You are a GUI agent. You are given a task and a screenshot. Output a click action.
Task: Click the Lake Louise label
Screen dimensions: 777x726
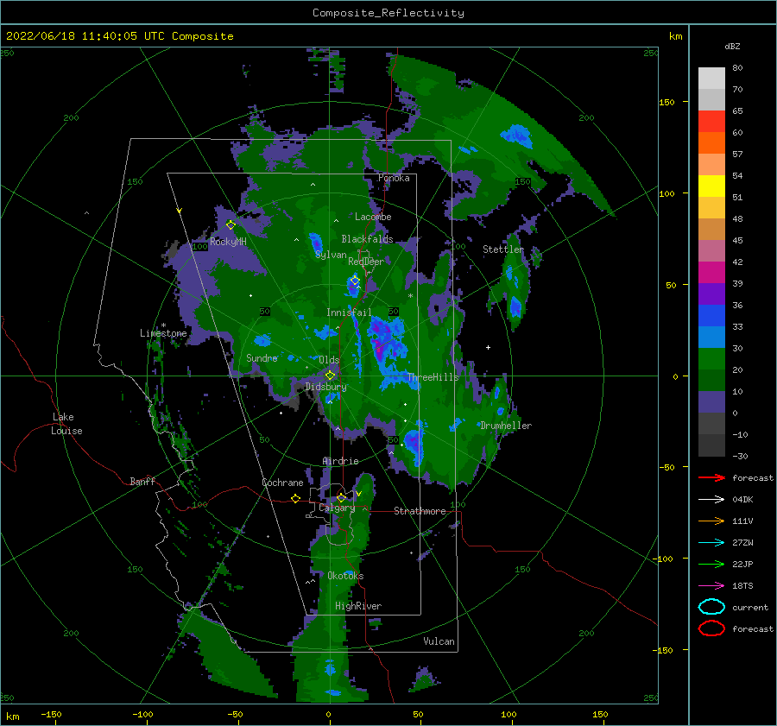pos(66,424)
